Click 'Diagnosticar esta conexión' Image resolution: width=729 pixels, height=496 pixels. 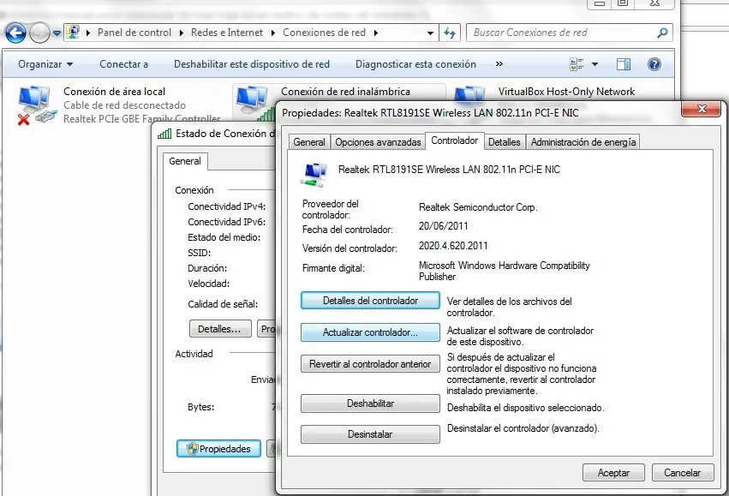coord(415,64)
